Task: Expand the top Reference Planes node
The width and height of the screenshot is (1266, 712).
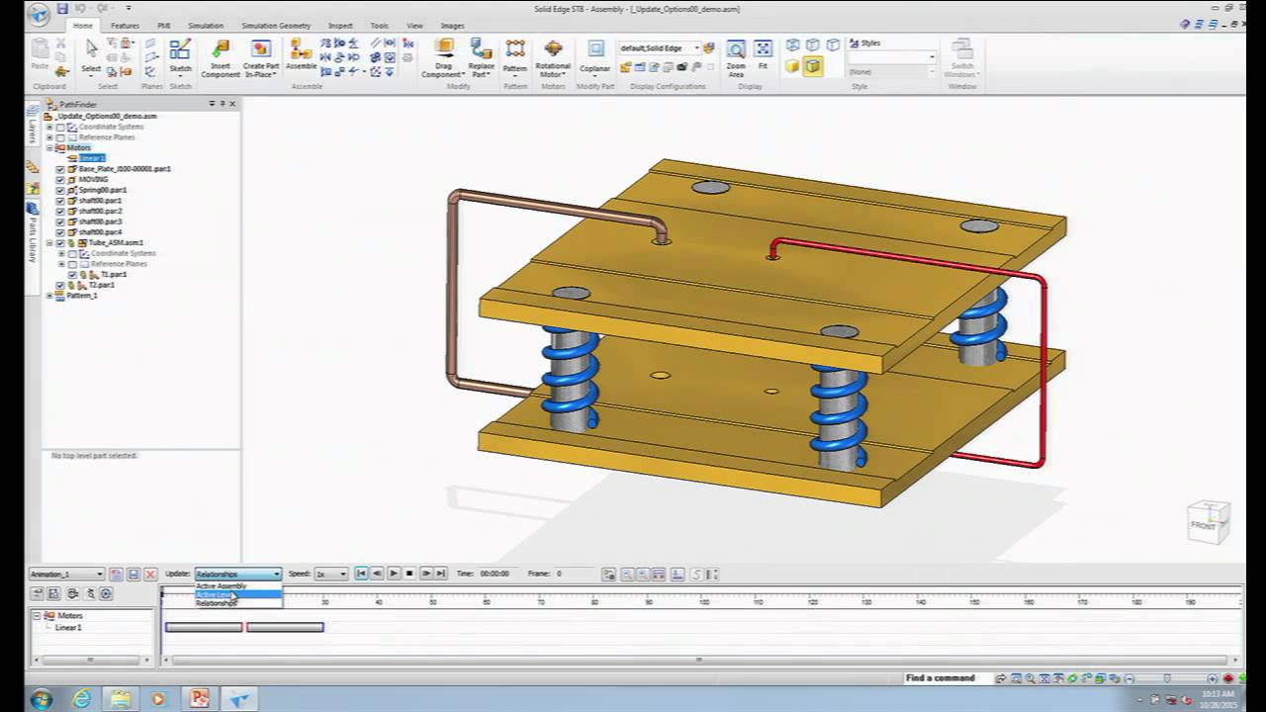Action: (x=49, y=137)
